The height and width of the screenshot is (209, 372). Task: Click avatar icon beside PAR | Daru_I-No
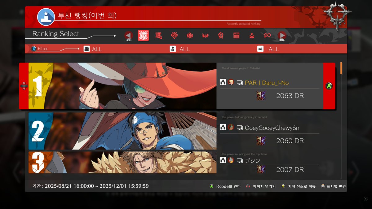(x=231, y=82)
